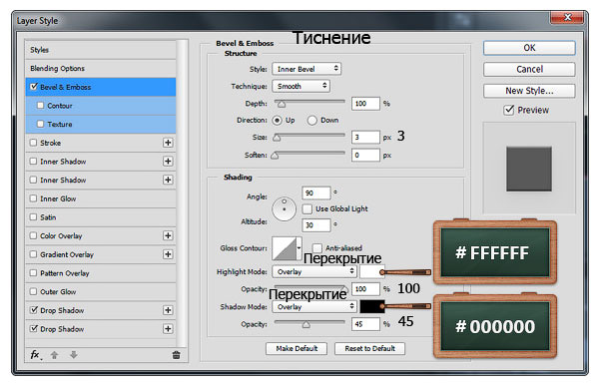Toggle the Preview checkbox
599x386 pixels.
[x=508, y=110]
